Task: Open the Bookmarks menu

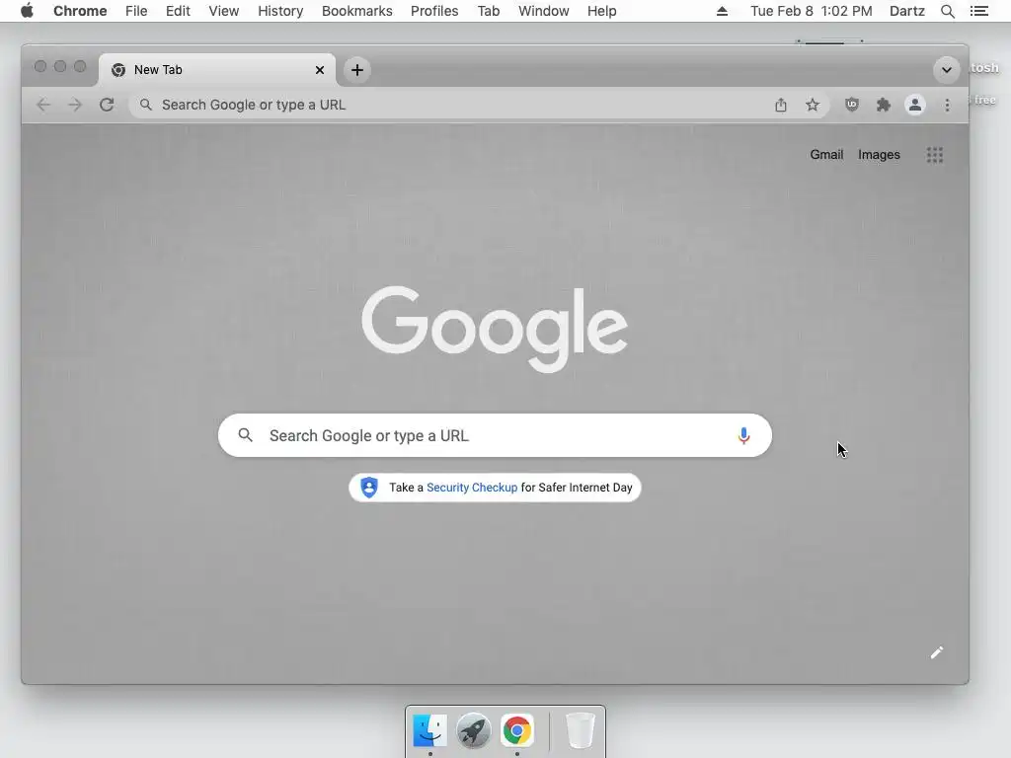Action: 357,11
